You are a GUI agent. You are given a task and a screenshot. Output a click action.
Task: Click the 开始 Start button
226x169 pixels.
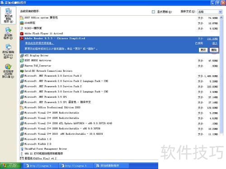[x=10, y=166]
